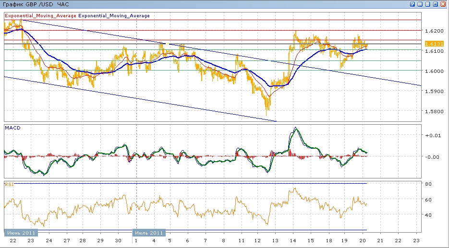Maximize the chart window

[435, 4]
